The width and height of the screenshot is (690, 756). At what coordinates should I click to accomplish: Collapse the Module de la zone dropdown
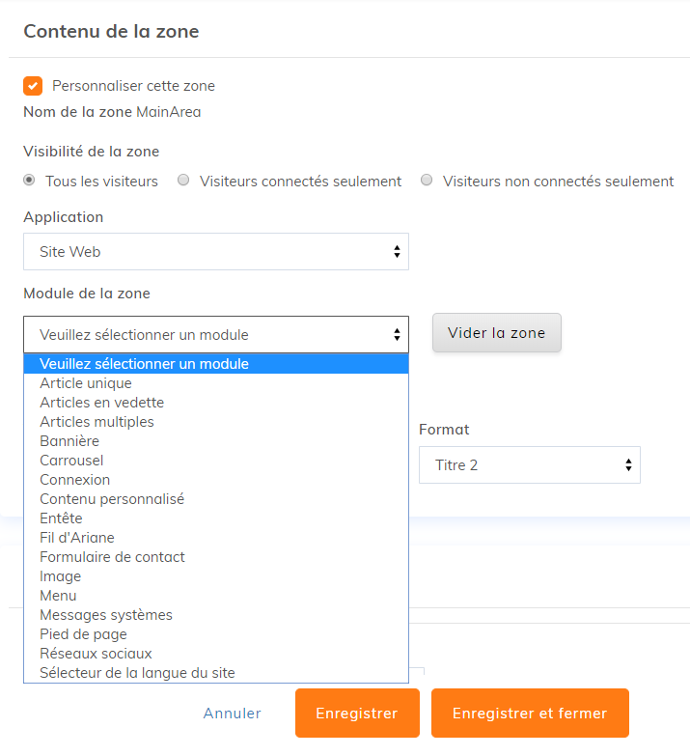[x=216, y=335]
